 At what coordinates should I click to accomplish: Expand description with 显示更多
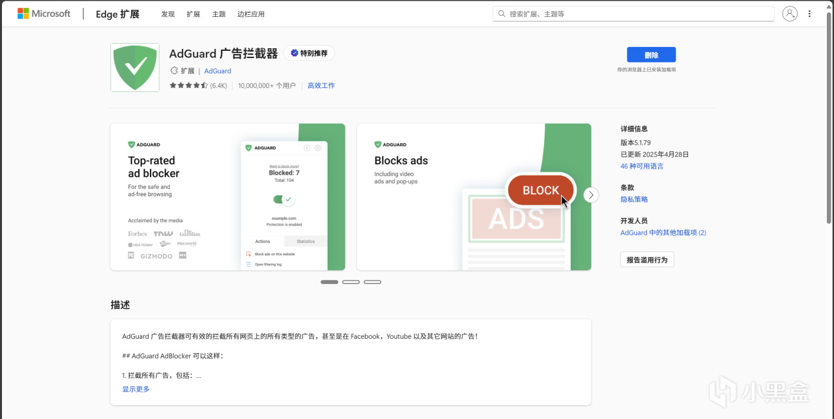point(136,389)
